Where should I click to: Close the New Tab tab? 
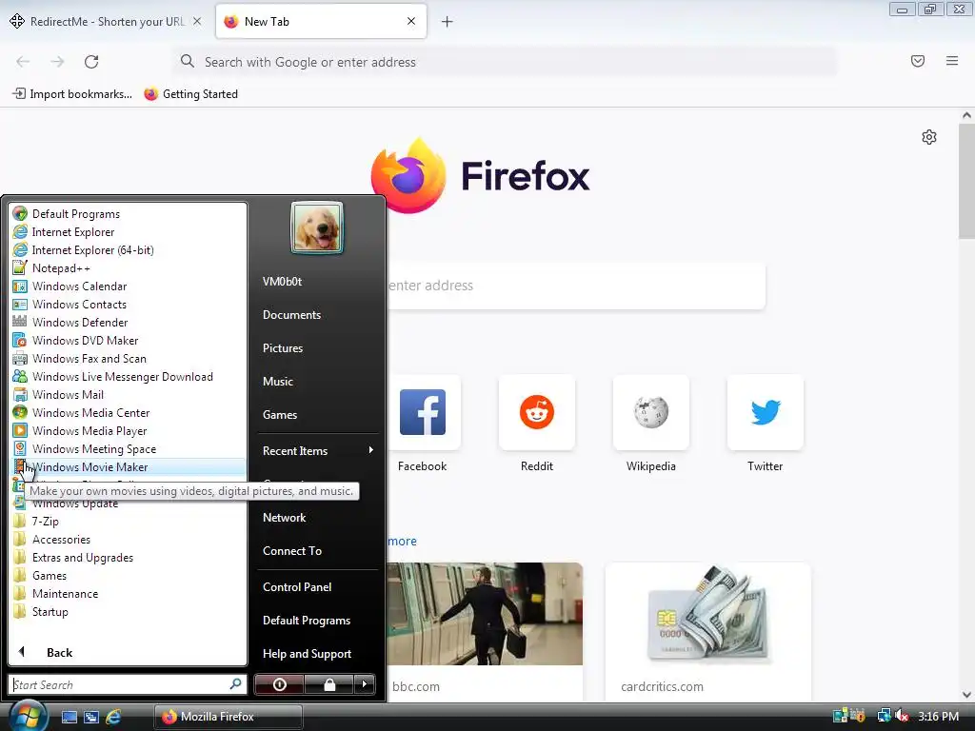(x=411, y=21)
